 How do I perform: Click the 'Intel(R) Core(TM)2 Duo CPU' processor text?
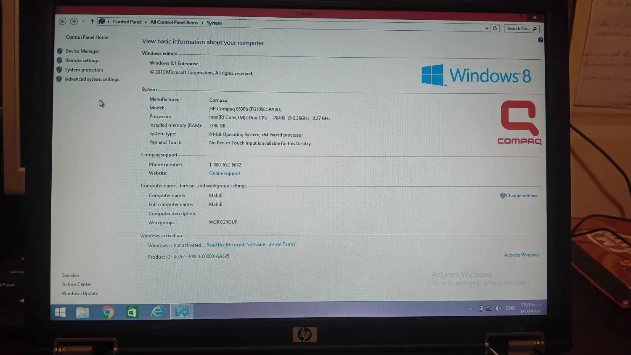pos(238,118)
